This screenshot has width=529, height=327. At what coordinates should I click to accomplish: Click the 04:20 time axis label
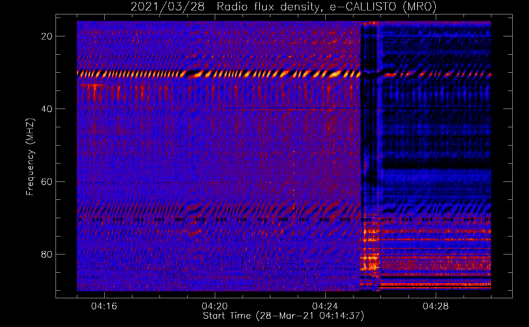coord(215,306)
